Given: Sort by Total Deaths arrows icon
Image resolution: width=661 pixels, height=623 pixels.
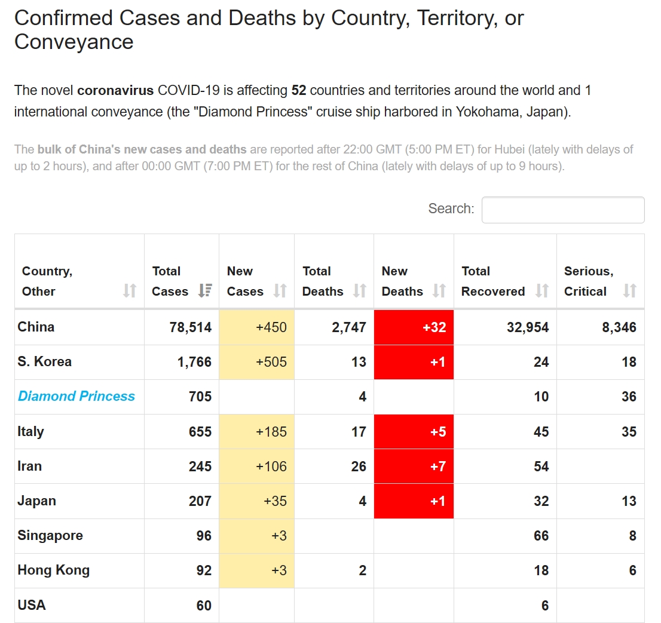Looking at the screenshot, I should pyautogui.click(x=359, y=291).
